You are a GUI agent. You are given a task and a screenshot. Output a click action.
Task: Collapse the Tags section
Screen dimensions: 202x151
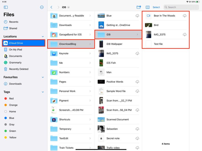coord(43,92)
